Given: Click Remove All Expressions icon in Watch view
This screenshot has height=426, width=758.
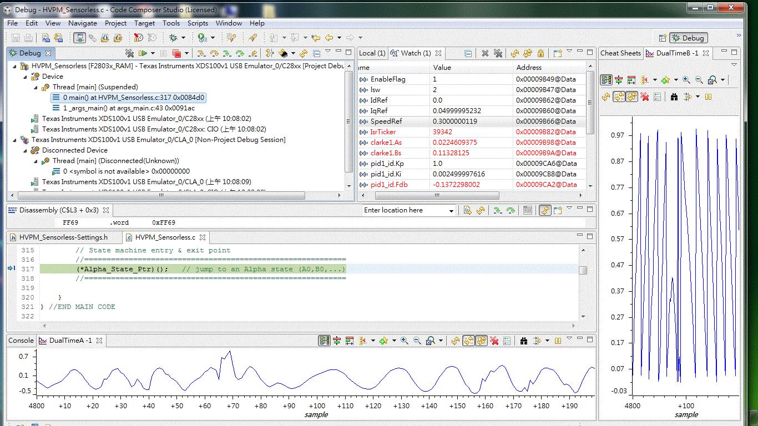Looking at the screenshot, I should point(498,53).
